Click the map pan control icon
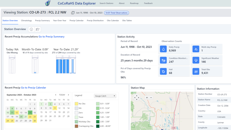 pyautogui.click(x=137, y=97)
